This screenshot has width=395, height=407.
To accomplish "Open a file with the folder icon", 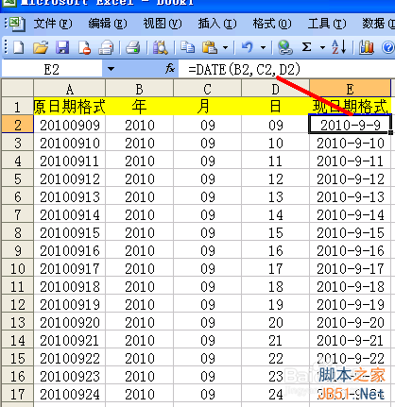I will point(41,47).
